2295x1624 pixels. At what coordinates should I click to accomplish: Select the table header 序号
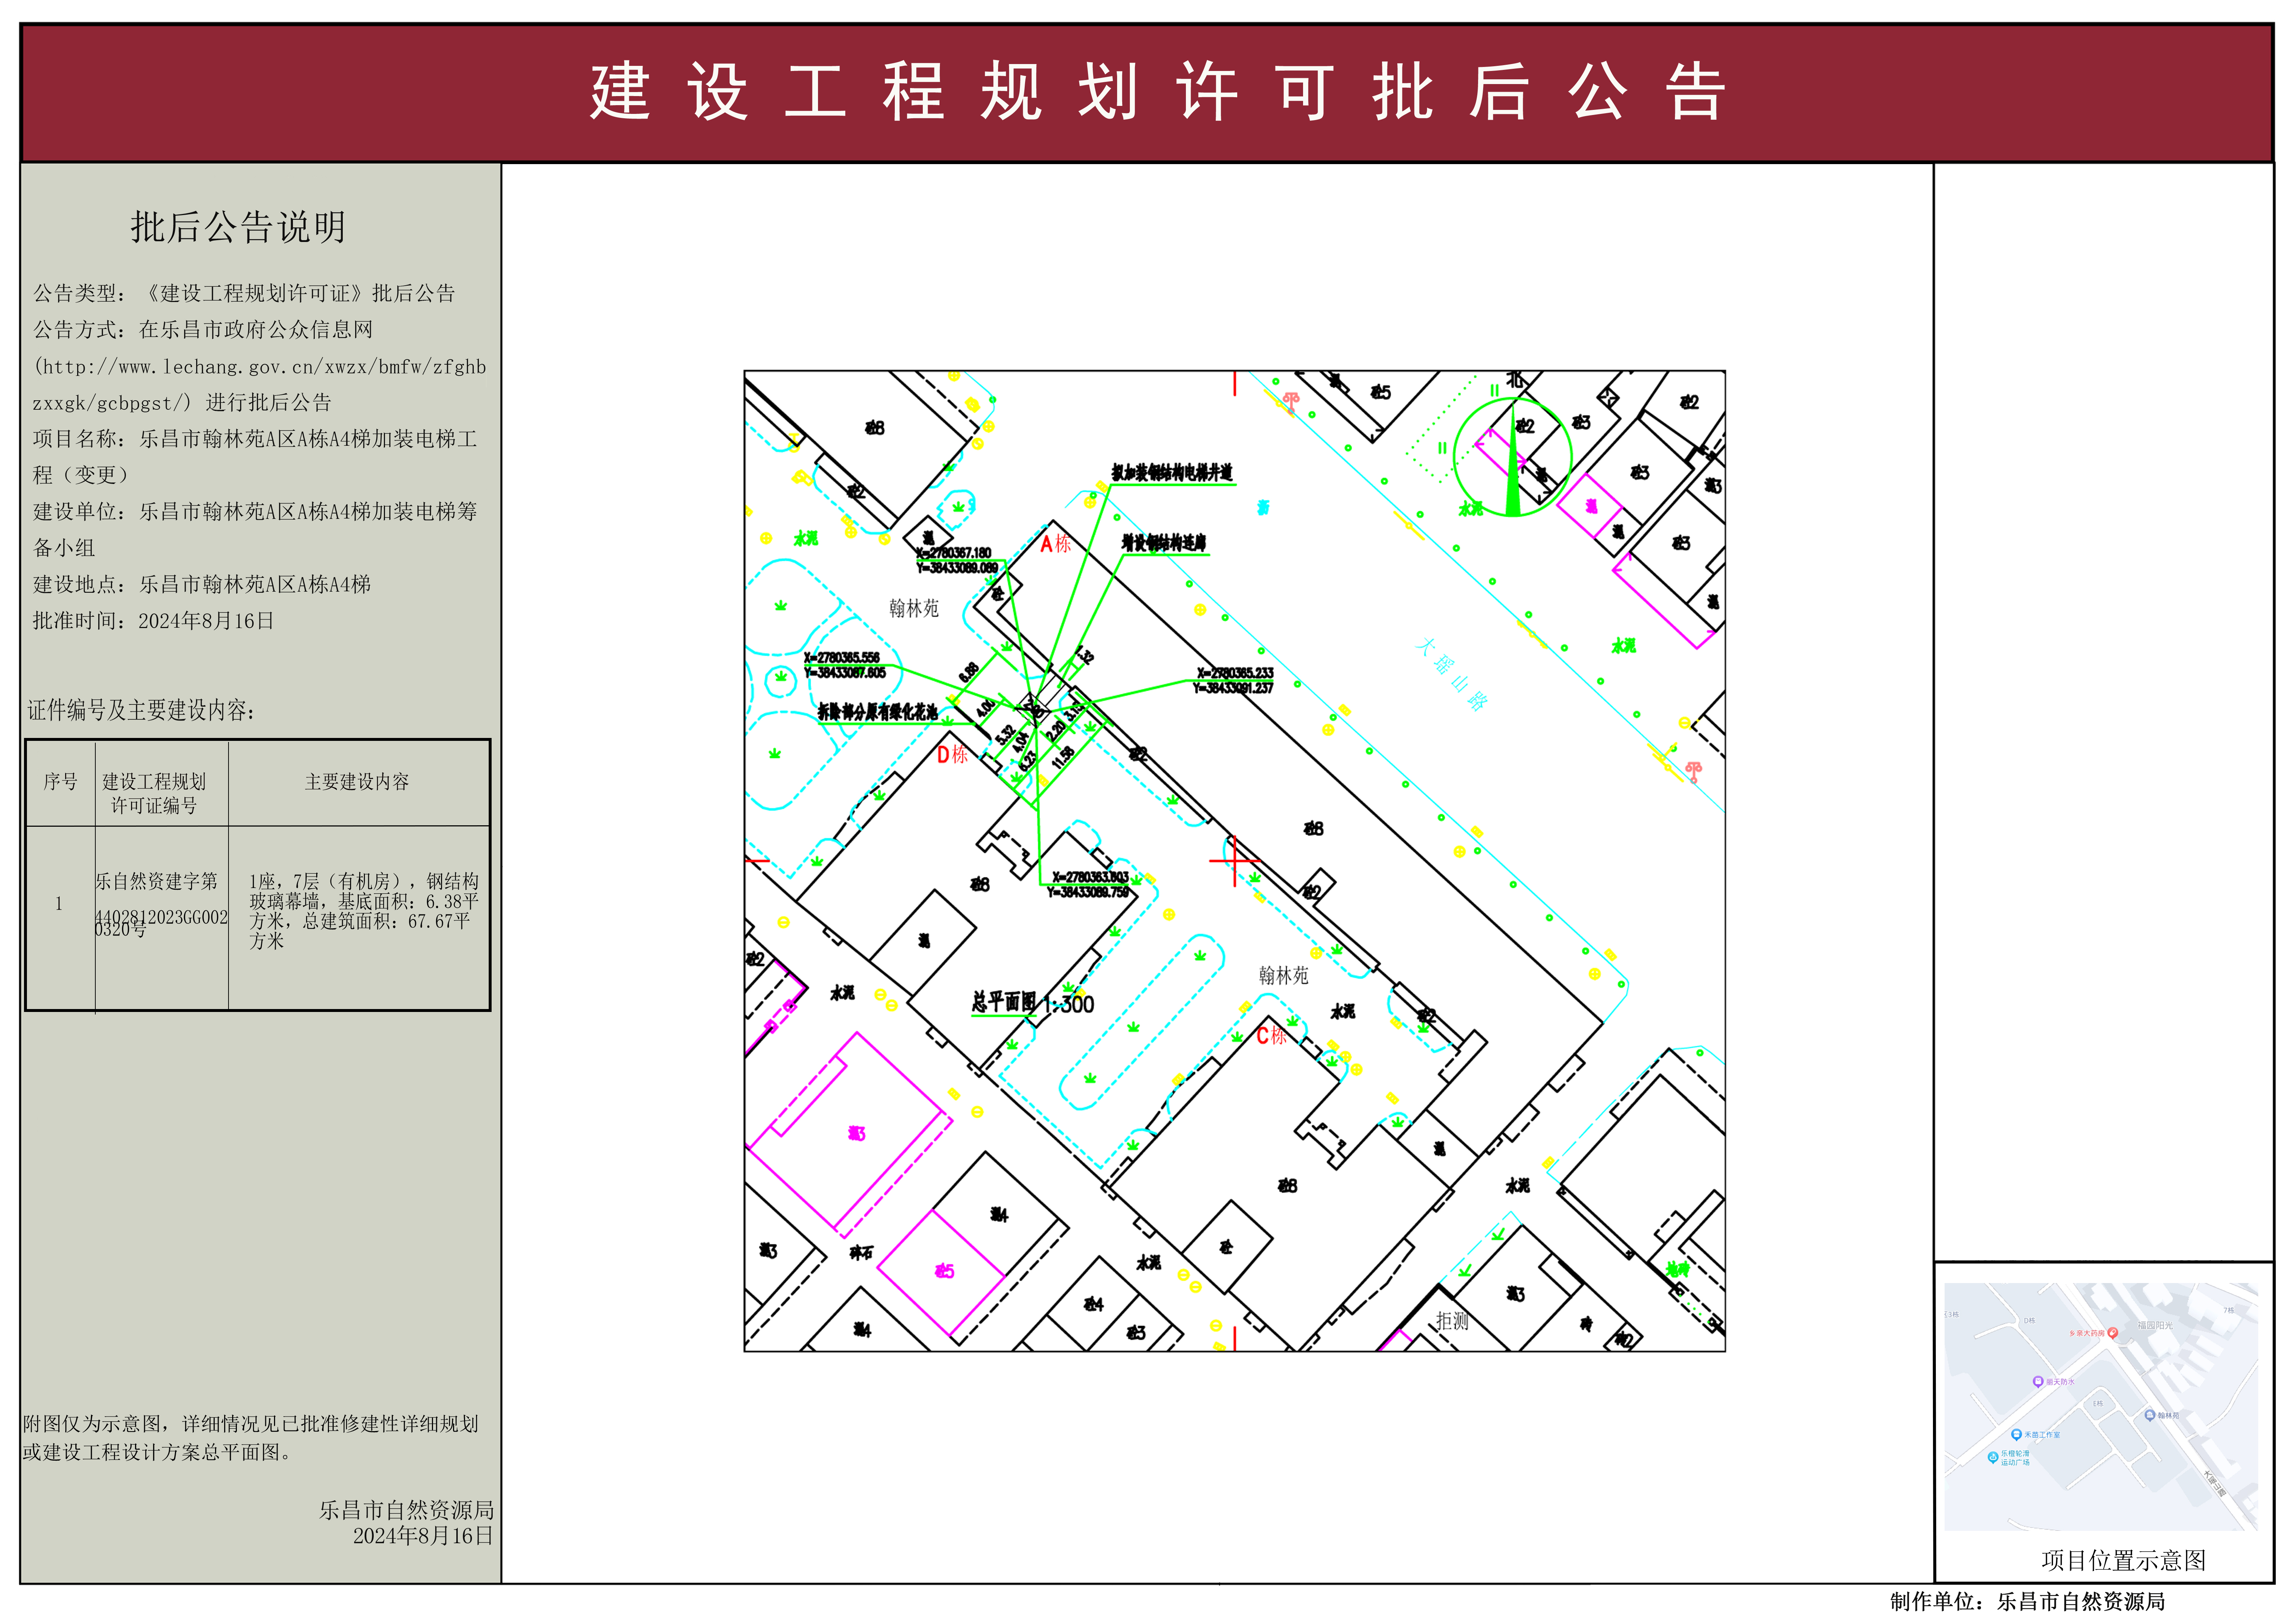60,782
